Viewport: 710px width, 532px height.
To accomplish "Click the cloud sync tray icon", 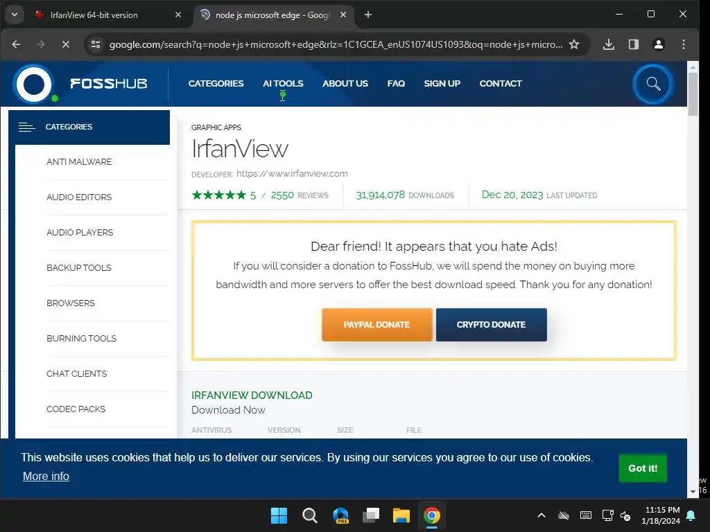I will point(563,515).
